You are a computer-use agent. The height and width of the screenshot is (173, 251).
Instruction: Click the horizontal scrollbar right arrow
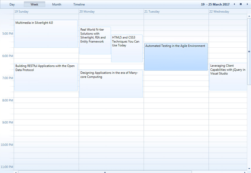pyautogui.click(x=245, y=172)
